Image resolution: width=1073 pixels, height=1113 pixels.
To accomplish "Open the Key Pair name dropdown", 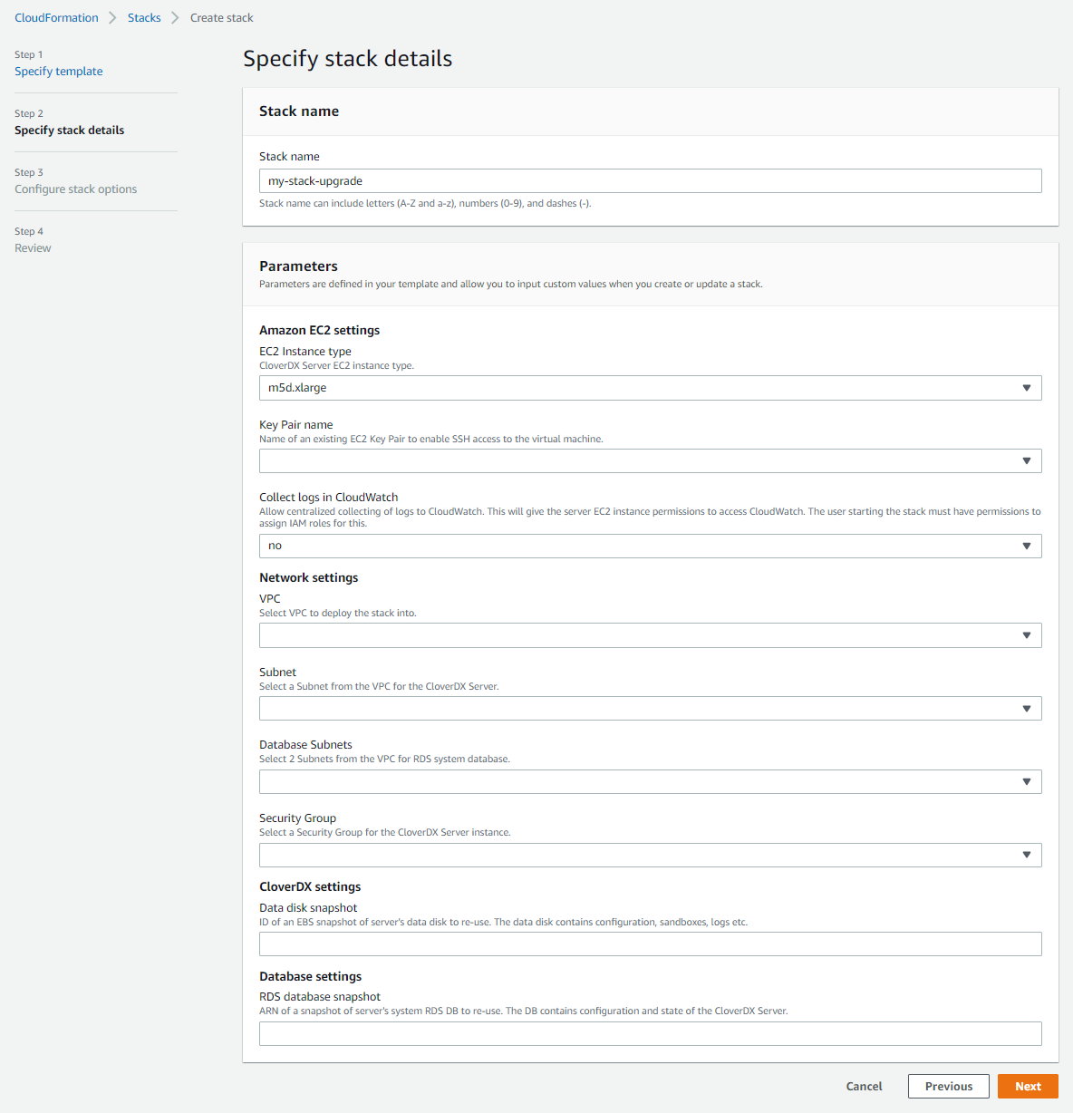I will 650,460.
